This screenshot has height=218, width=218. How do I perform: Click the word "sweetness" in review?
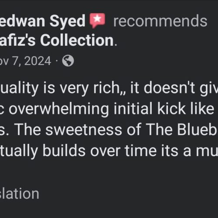(84, 129)
